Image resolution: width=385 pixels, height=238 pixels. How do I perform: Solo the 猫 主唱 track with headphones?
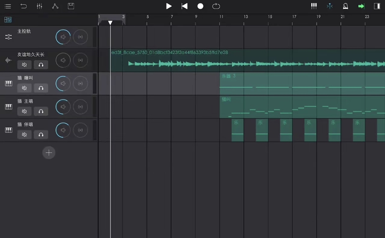[x=41, y=112]
